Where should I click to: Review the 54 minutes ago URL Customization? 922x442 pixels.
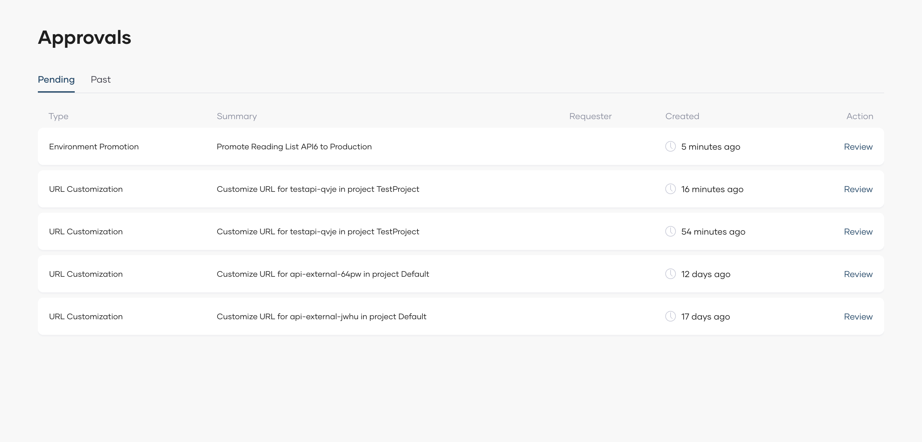coord(858,232)
